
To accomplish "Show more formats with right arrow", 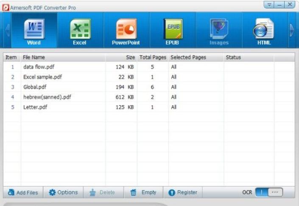I will tap(292, 30).
